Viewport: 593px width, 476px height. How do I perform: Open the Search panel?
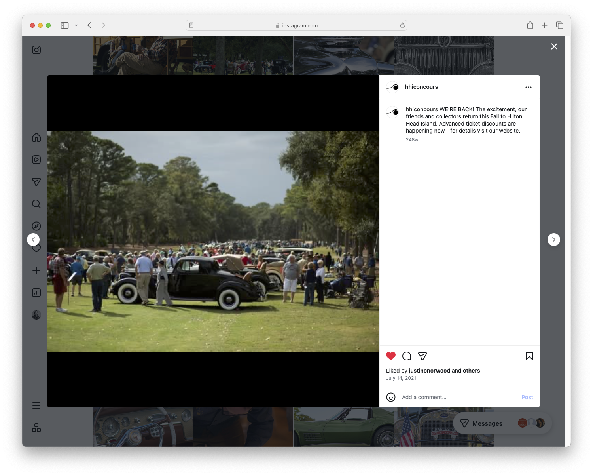pos(36,204)
